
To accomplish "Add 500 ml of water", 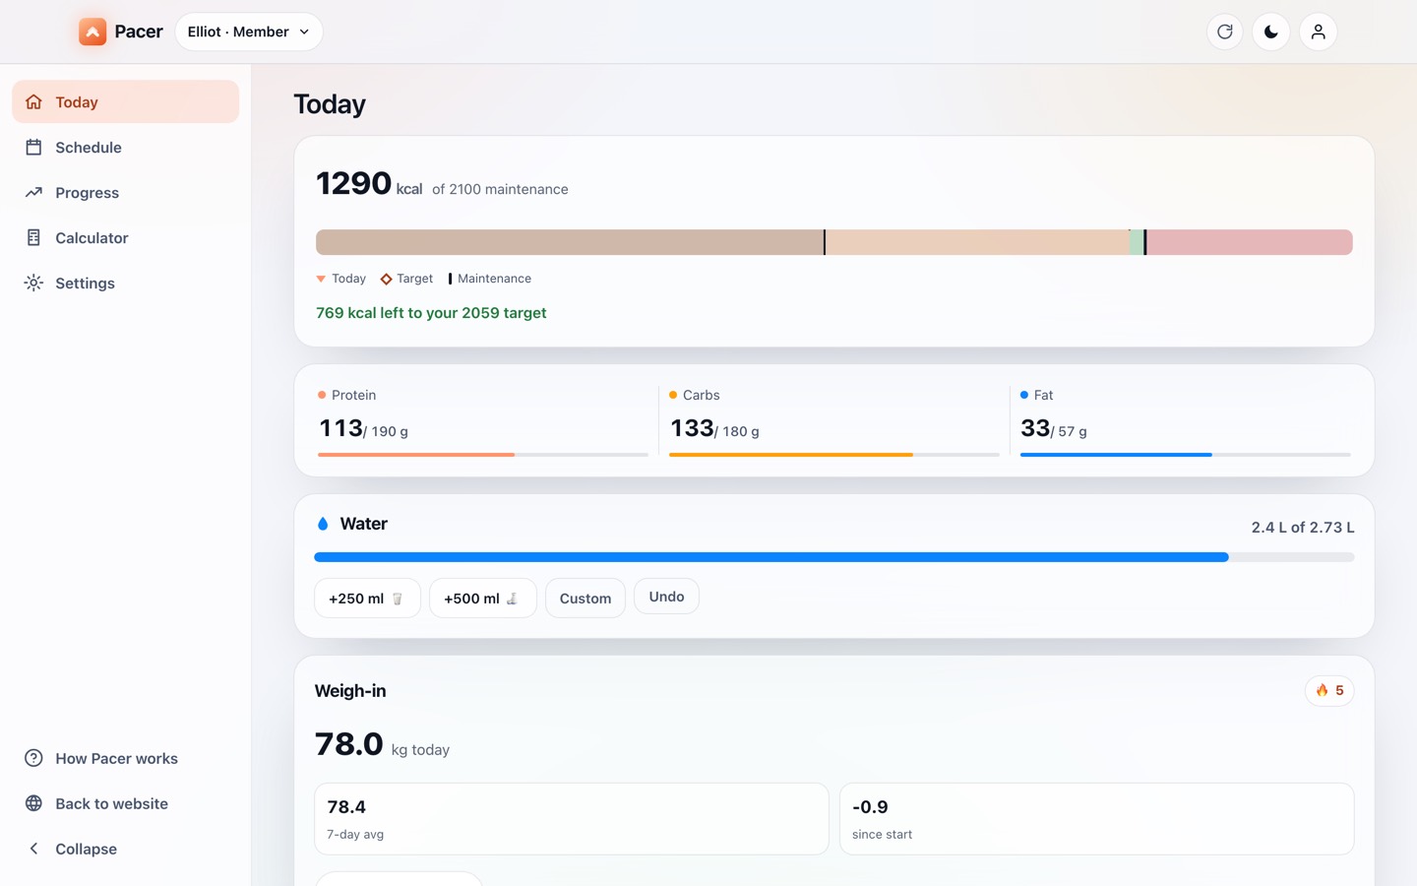I will 482,599.
